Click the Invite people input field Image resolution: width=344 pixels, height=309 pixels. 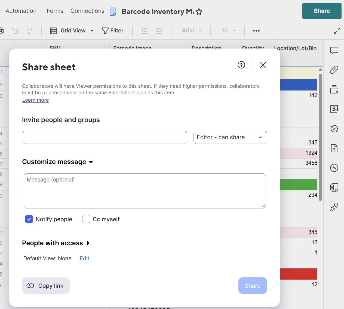click(x=104, y=137)
